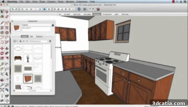Open the Components view options dropdown
Image resolution: width=188 pixels, height=107 pixels.
coord(16,41)
